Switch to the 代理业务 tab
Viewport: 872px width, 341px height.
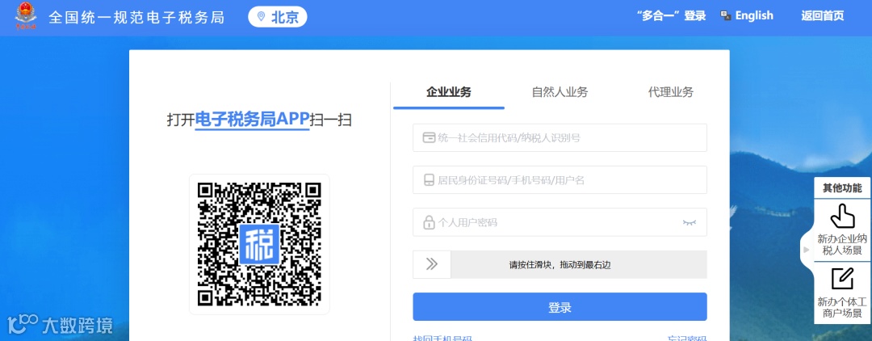point(671,92)
